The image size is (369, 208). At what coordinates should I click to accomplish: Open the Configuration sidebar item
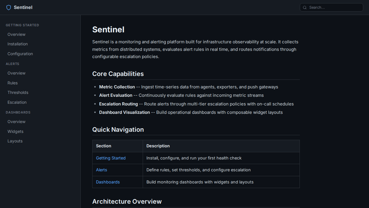(x=20, y=54)
